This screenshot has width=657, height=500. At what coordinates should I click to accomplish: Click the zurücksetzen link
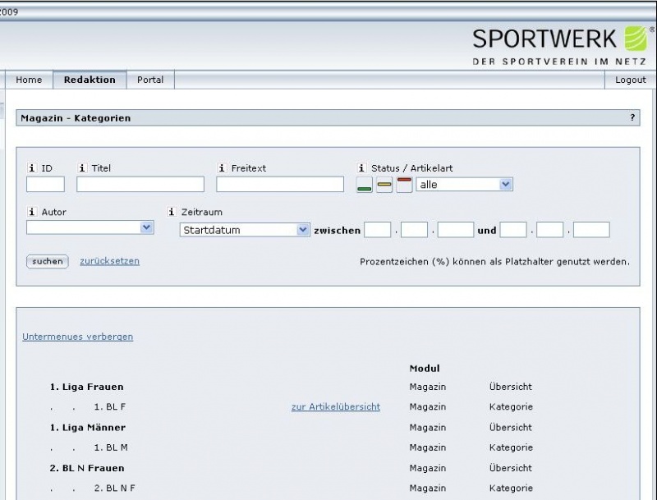tap(109, 261)
